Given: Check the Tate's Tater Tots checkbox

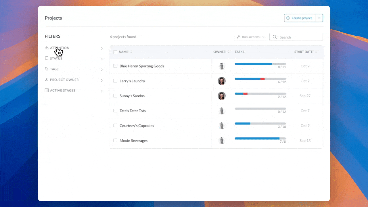Looking at the screenshot, I should click(115, 111).
